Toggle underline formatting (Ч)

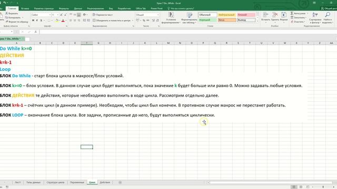(x=41, y=20)
